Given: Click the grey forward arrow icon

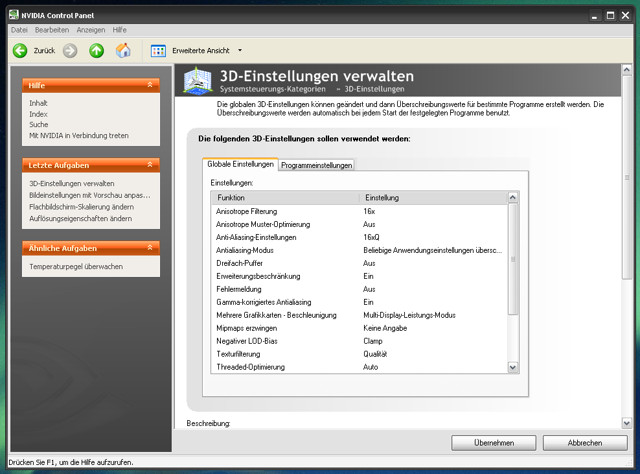Looking at the screenshot, I should 70,51.
